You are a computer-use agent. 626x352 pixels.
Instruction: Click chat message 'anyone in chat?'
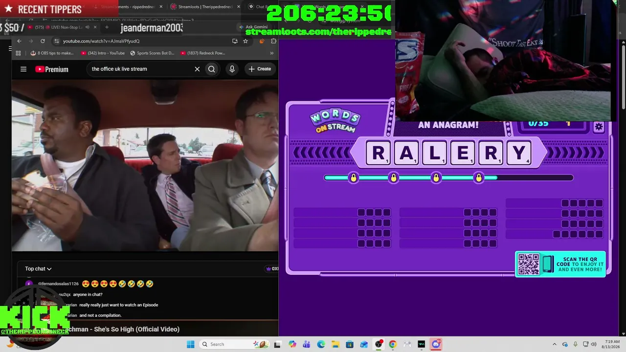click(88, 295)
